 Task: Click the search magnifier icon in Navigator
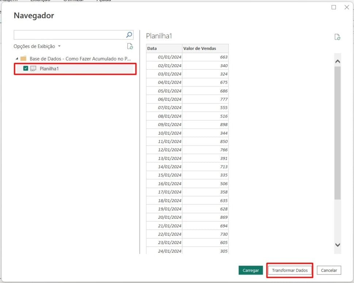(x=128, y=34)
